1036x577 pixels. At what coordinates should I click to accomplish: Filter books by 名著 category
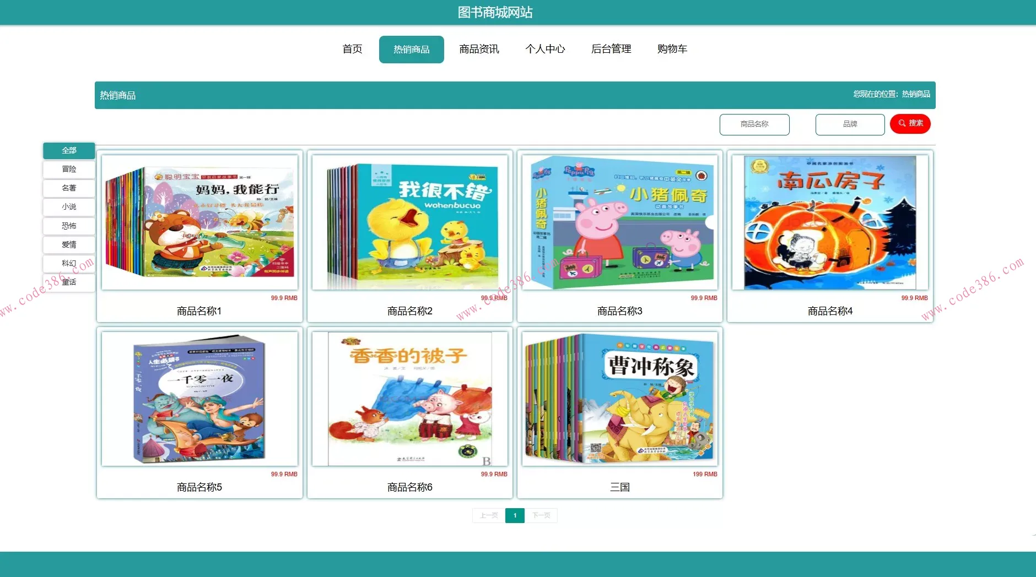coord(68,188)
